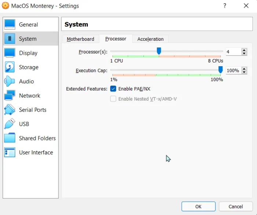
Task: Confirm settings with OK button
Action: click(198, 207)
